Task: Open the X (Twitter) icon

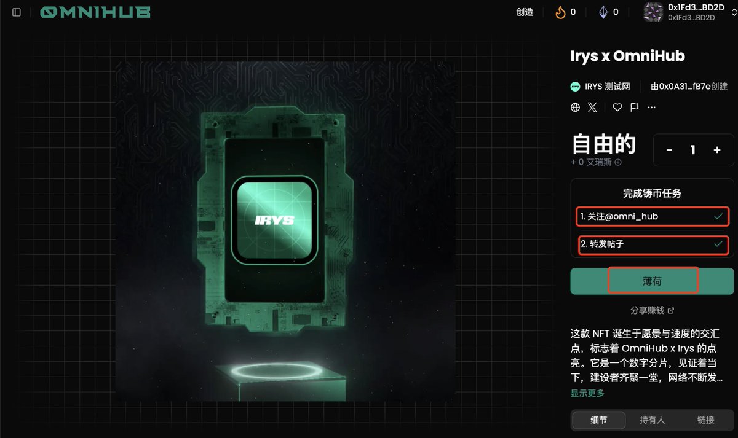Action: 592,108
